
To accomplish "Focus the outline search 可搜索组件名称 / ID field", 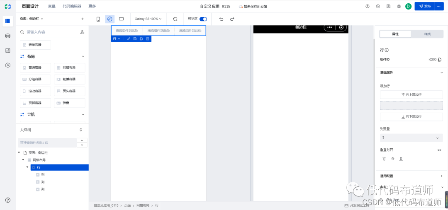I will (x=47, y=142).
